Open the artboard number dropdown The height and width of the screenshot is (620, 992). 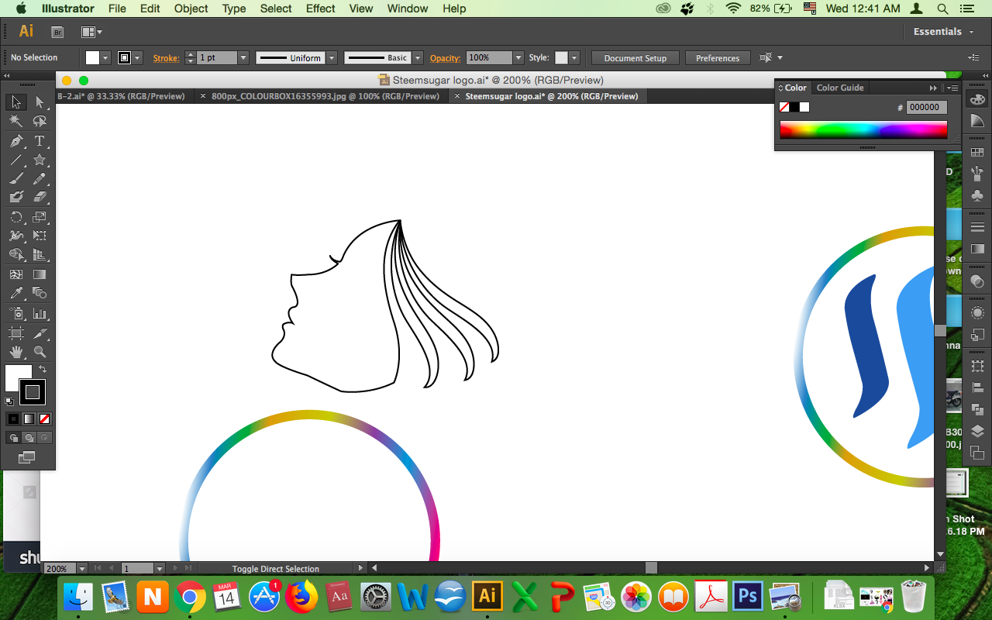[160, 569]
